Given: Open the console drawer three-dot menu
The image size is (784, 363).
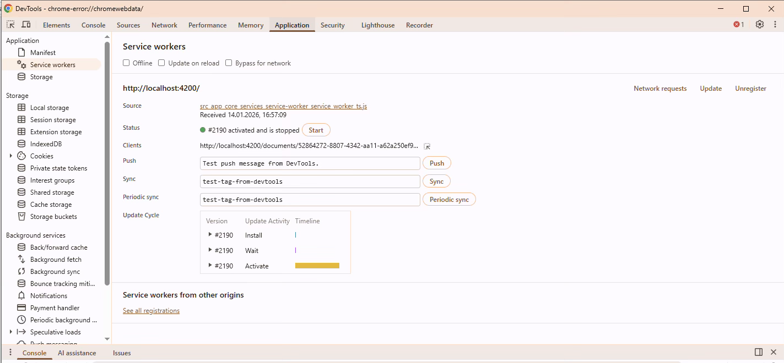Looking at the screenshot, I should 10,353.
